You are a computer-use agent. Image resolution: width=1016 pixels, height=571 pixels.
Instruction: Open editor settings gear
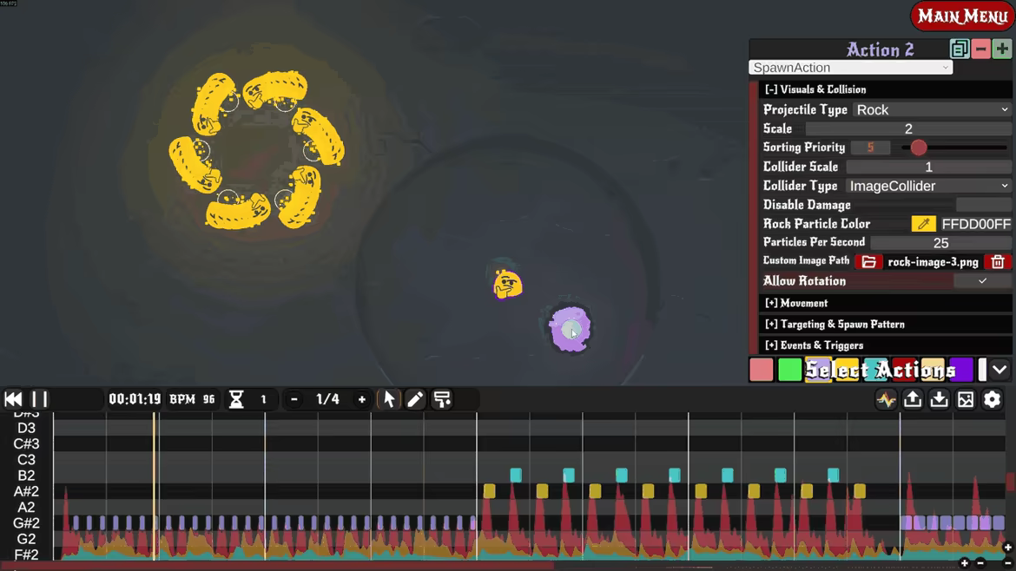(x=992, y=399)
